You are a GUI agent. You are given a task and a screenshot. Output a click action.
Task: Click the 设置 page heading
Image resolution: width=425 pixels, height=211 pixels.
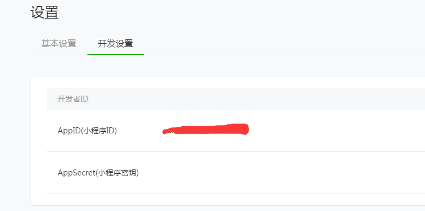click(x=44, y=13)
